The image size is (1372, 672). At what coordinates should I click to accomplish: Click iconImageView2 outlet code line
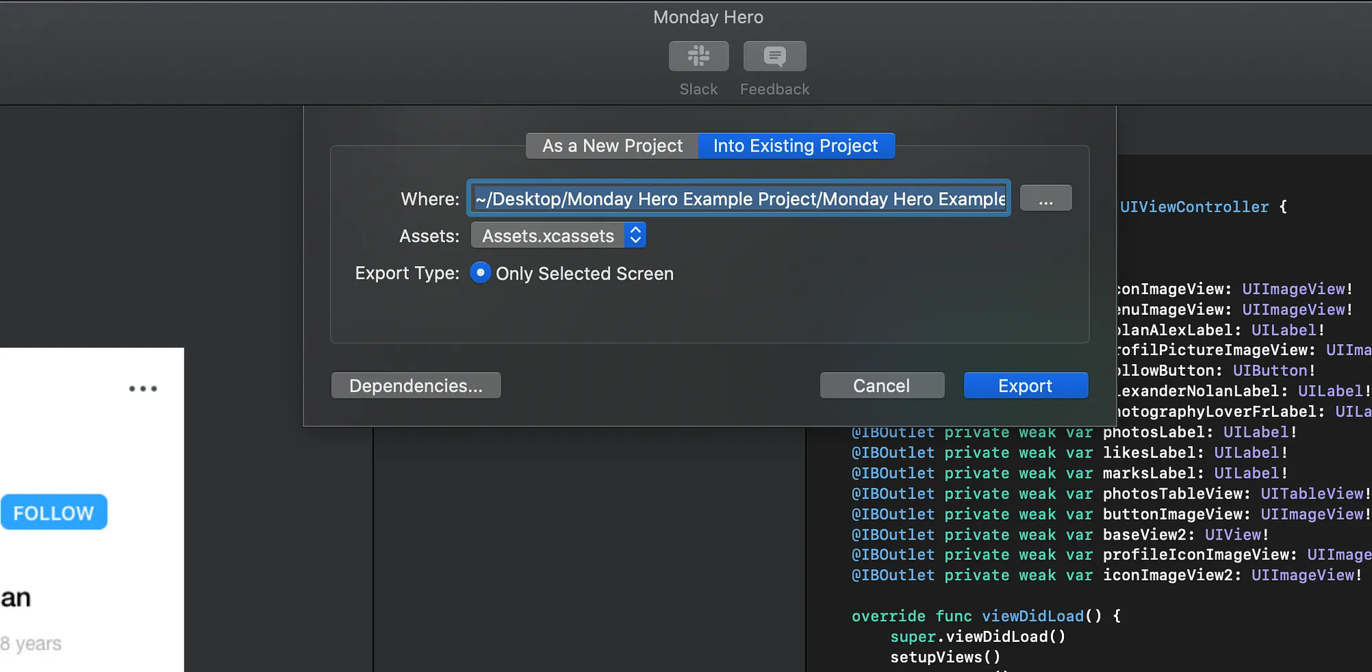(x=1107, y=575)
